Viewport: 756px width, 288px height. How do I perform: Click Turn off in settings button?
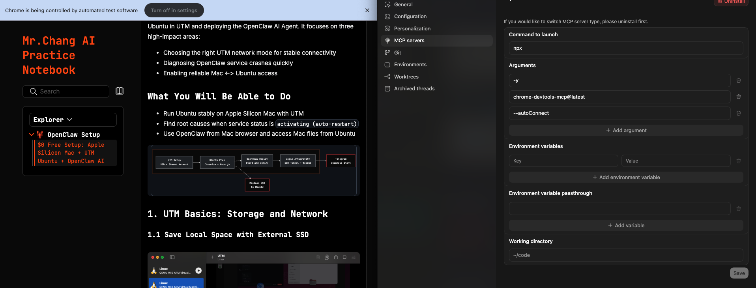(x=174, y=10)
